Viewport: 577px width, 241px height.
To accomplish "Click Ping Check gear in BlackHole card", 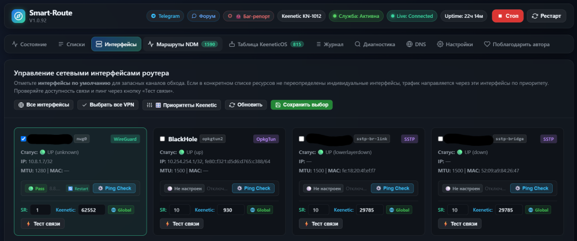I will [x=253, y=189].
